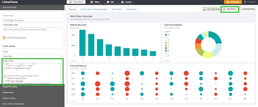This screenshot has width=258, height=107.
Task: Open the Theme Editor button
Action: (76, 2)
